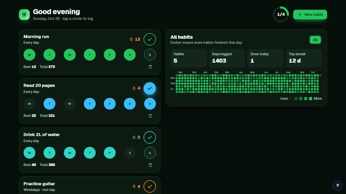Delete the Morning run habit

click(150, 67)
